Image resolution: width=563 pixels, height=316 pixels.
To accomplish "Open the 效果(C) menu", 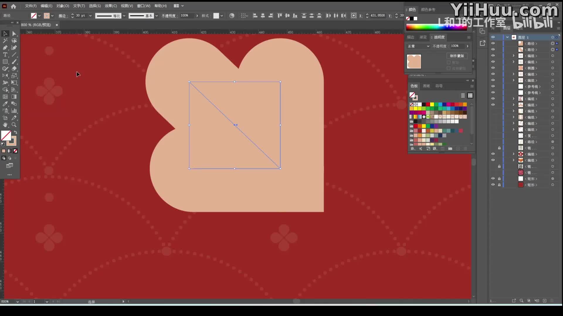I will [111, 6].
